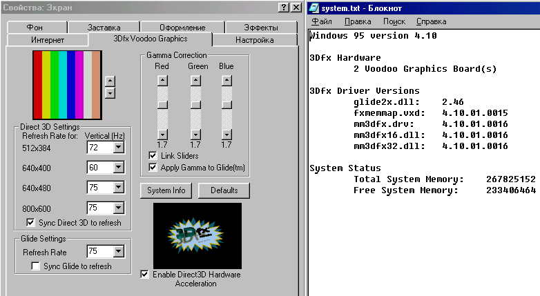Click the '3Dfx Hardware' heading in Notepad

coord(345,58)
